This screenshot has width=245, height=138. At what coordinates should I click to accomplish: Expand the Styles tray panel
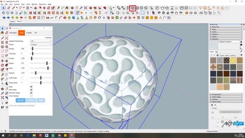point(226,29)
